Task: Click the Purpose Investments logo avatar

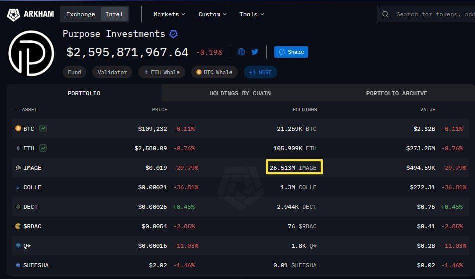Action: pyautogui.click(x=31, y=53)
